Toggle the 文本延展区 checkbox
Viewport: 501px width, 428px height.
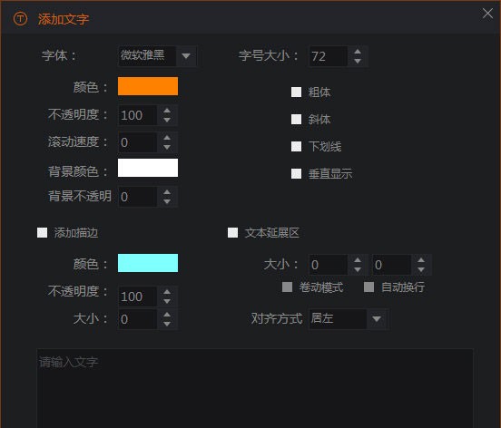(x=232, y=233)
